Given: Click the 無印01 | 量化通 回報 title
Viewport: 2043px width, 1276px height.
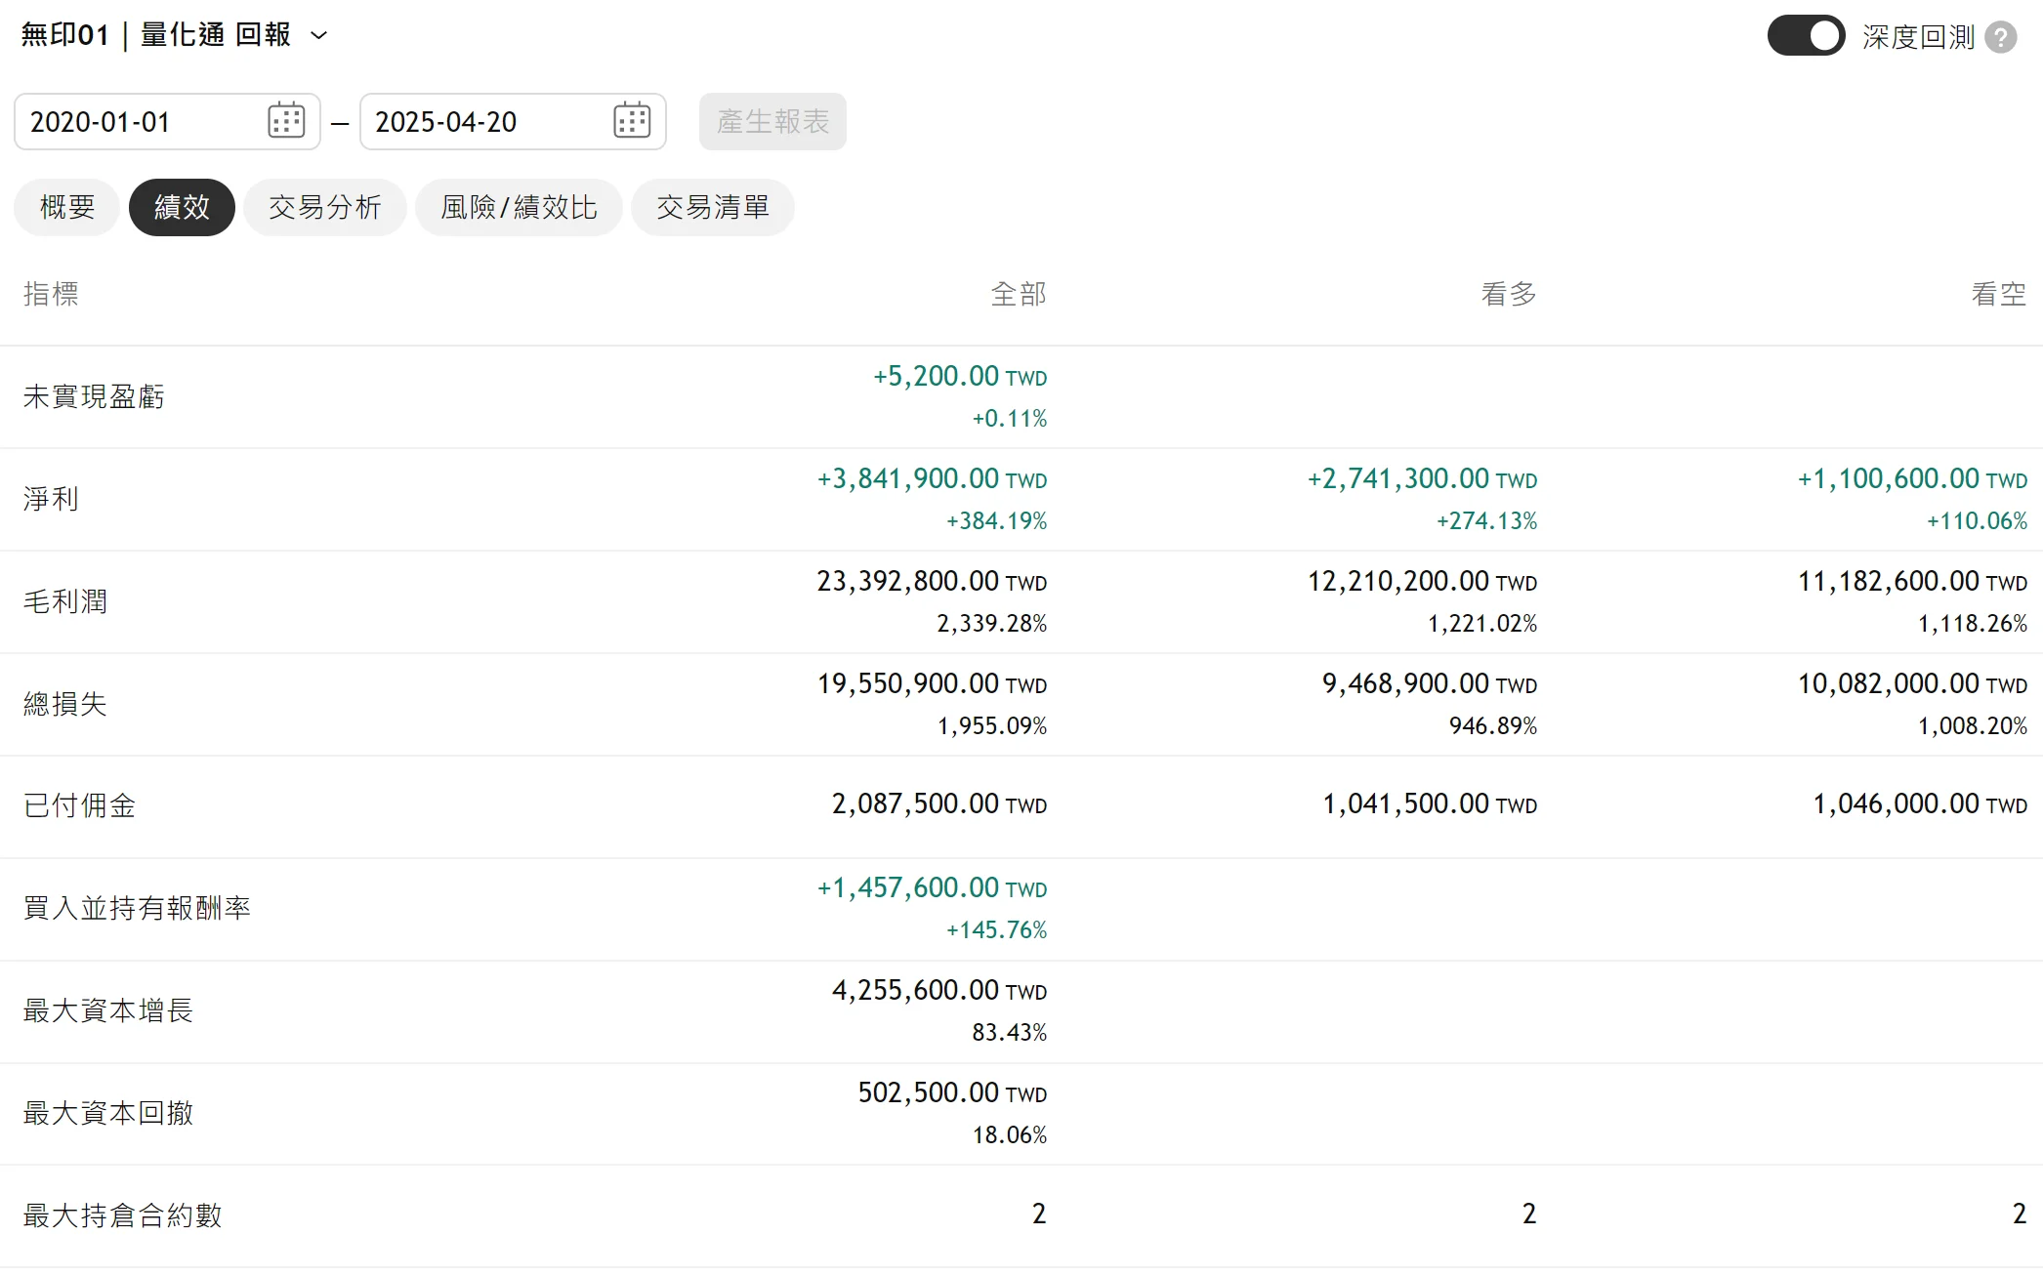Looking at the screenshot, I should [x=156, y=35].
